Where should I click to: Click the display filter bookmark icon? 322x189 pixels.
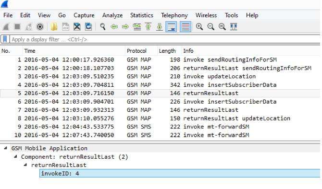[x=5, y=39]
